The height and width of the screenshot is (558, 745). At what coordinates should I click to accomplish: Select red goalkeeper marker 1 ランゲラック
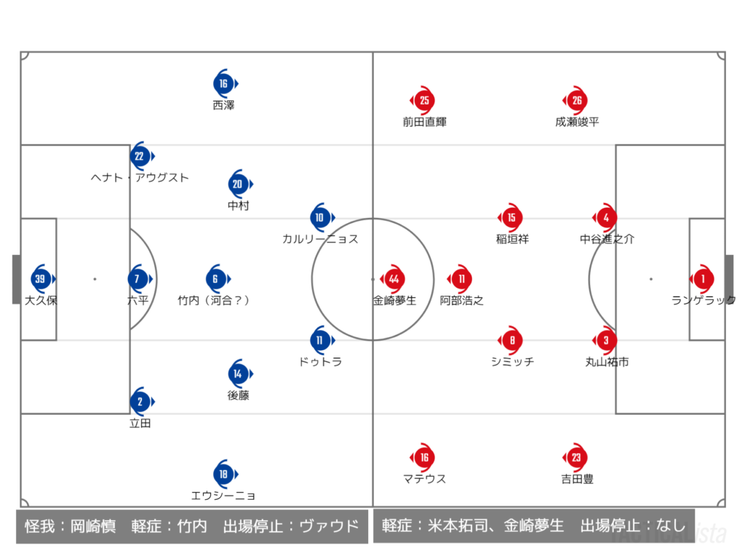tap(702, 278)
